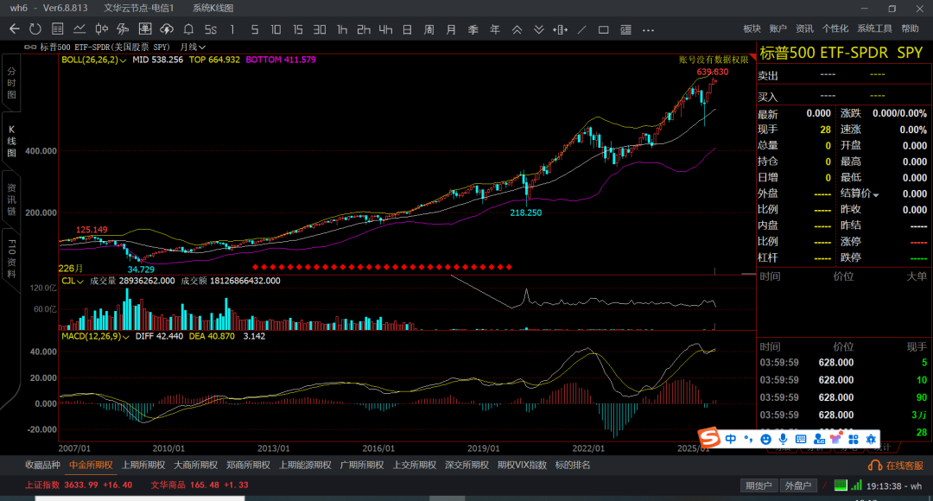Open the 个性化 menu
Image resolution: width=933 pixels, height=501 pixels.
pos(835,29)
